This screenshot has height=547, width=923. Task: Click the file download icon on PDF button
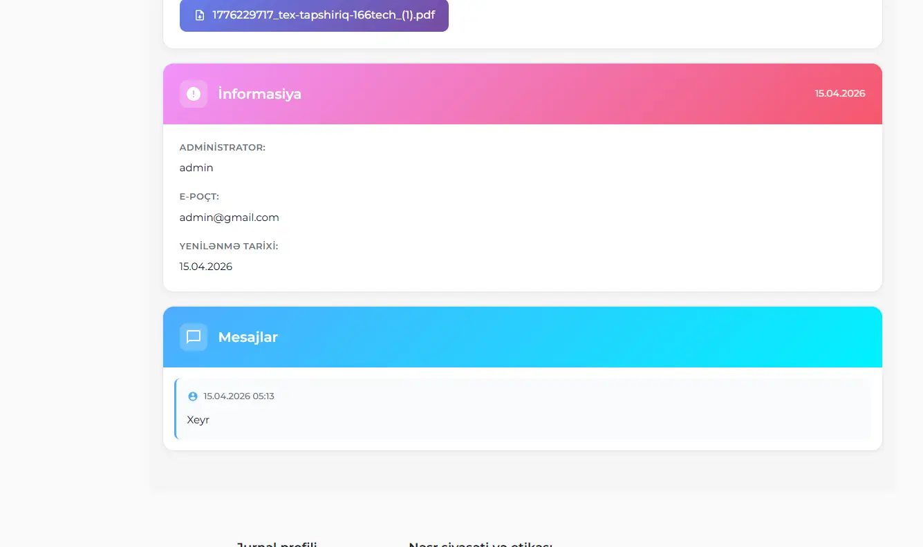(200, 15)
